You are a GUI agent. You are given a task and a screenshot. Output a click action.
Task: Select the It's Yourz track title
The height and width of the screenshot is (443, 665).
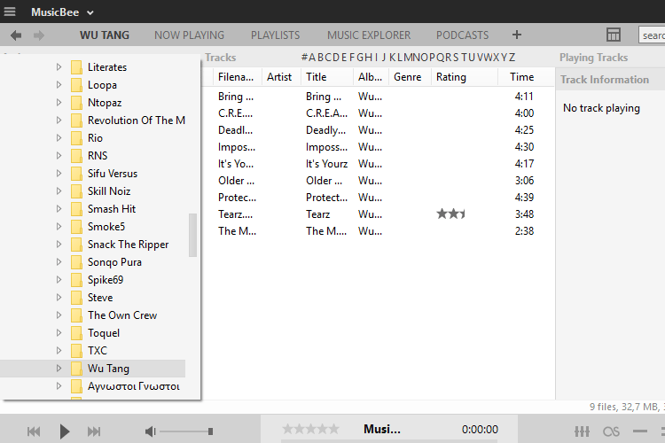point(326,164)
